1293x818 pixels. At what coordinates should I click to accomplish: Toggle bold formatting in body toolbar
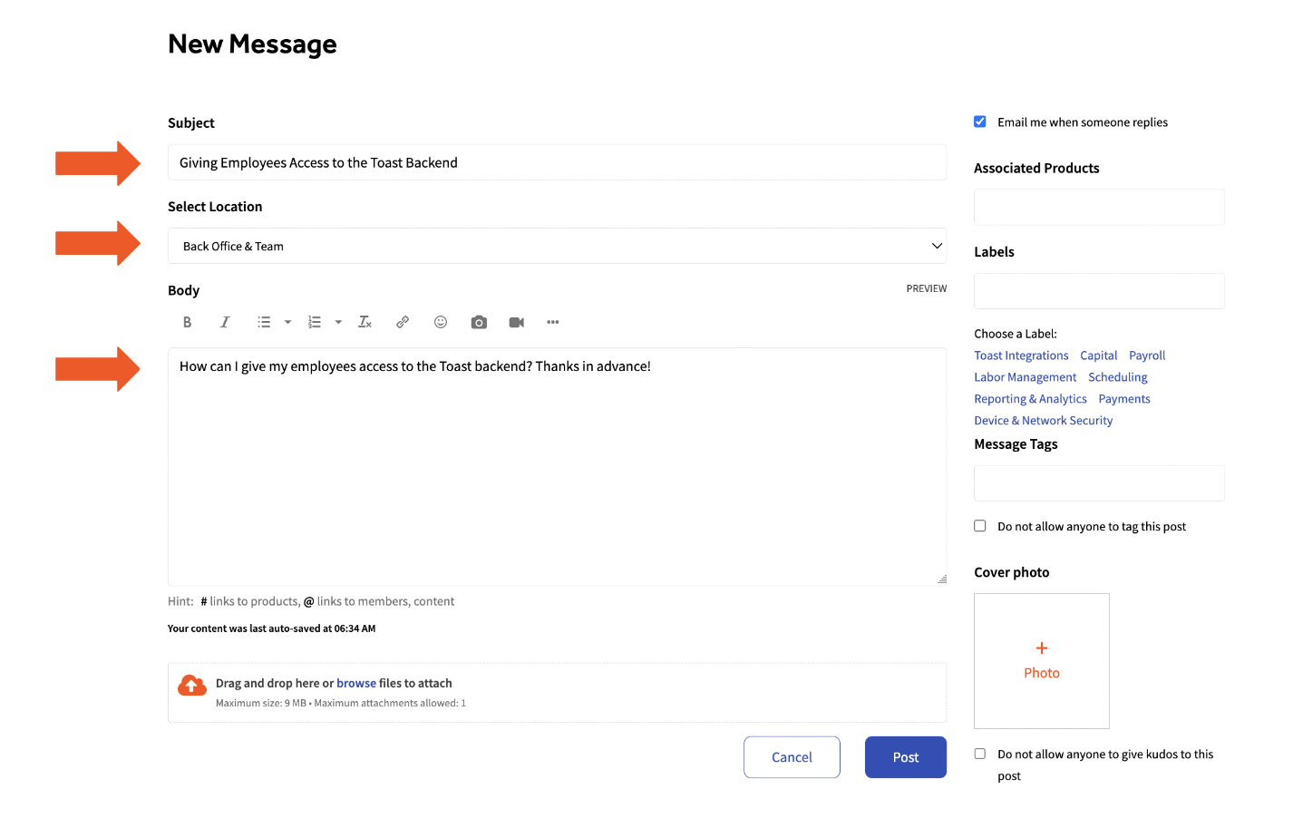coord(188,322)
